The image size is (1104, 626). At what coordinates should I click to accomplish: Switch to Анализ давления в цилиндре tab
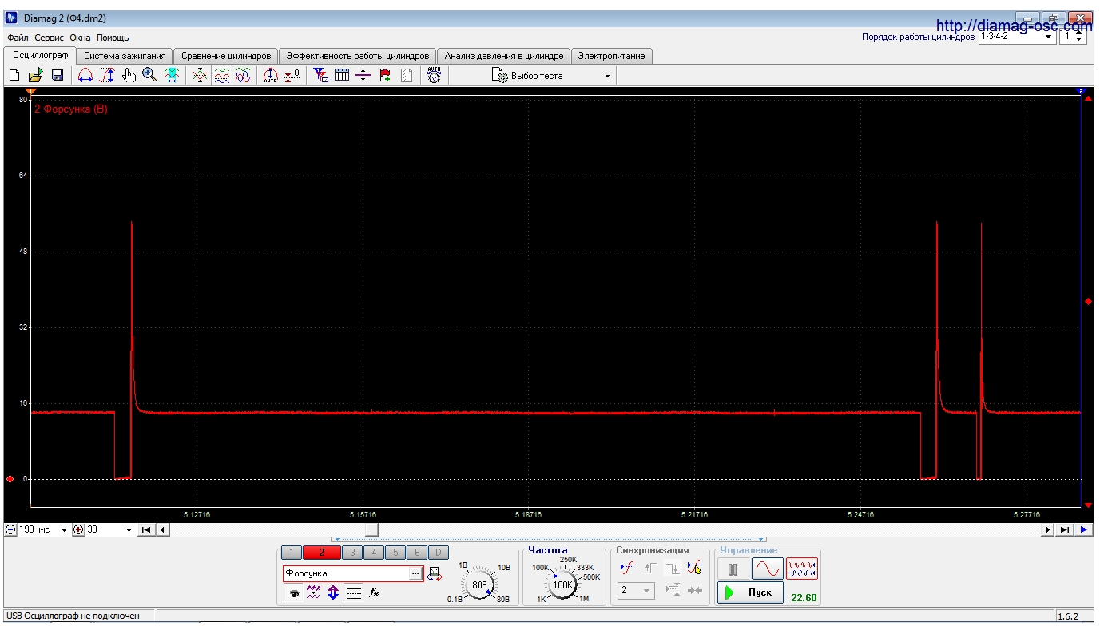click(504, 56)
